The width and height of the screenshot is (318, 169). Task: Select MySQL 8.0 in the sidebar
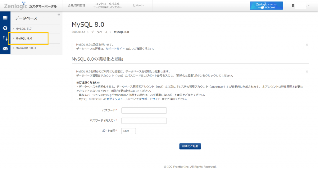(24, 38)
